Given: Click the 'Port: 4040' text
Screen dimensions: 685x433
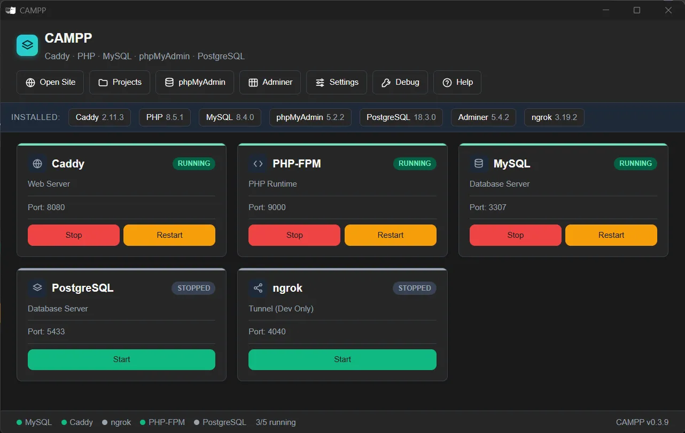Looking at the screenshot, I should pos(267,332).
